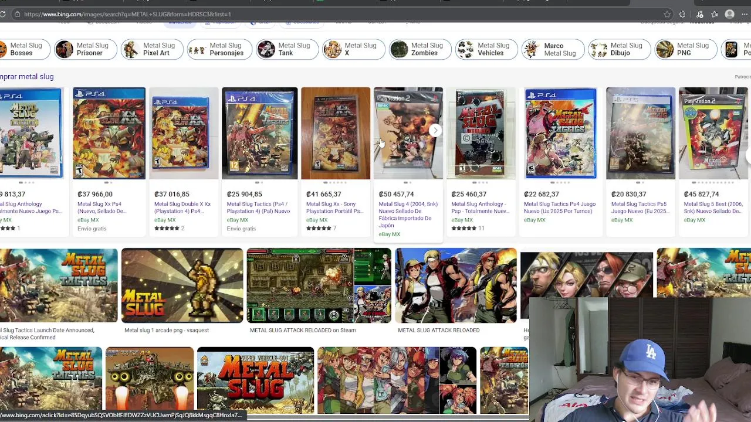Click the Tank chip thumbnail icon

click(266, 49)
